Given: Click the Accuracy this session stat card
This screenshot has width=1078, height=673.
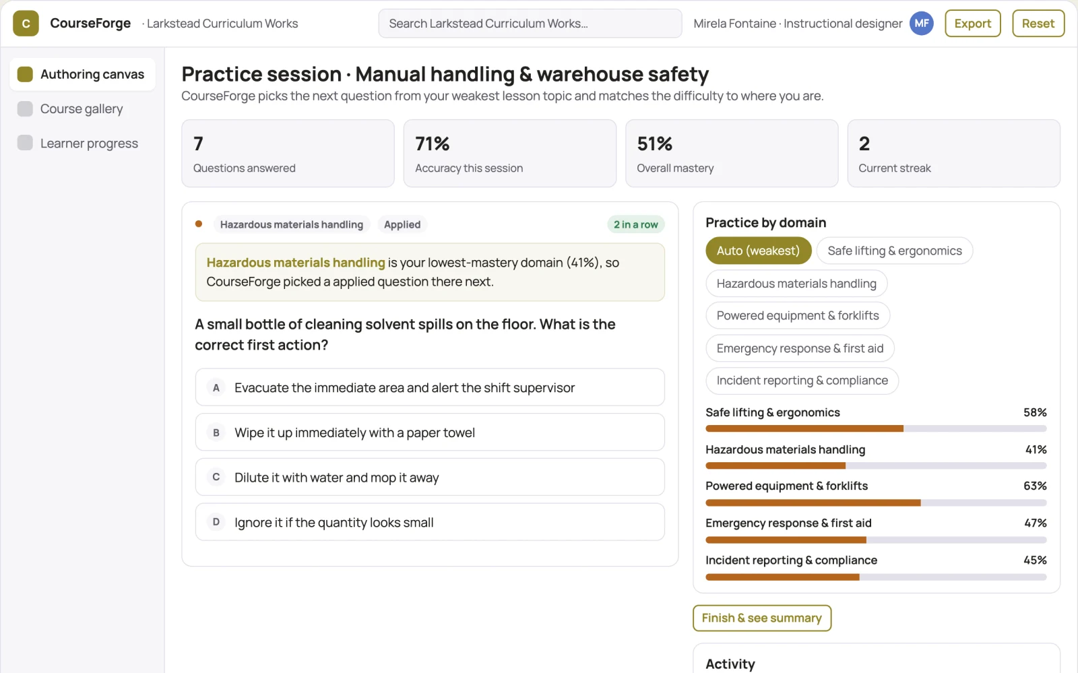Looking at the screenshot, I should (510, 154).
